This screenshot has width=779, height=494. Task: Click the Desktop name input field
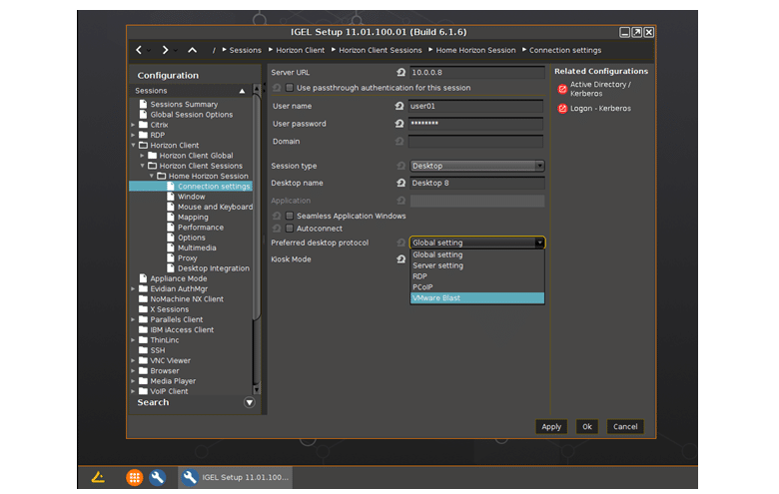pyautogui.click(x=477, y=184)
